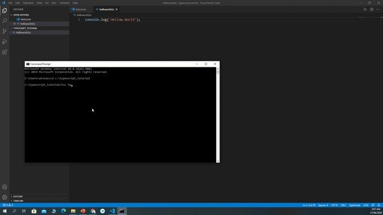Open the File menu
383x215 pixels.
point(10,3)
